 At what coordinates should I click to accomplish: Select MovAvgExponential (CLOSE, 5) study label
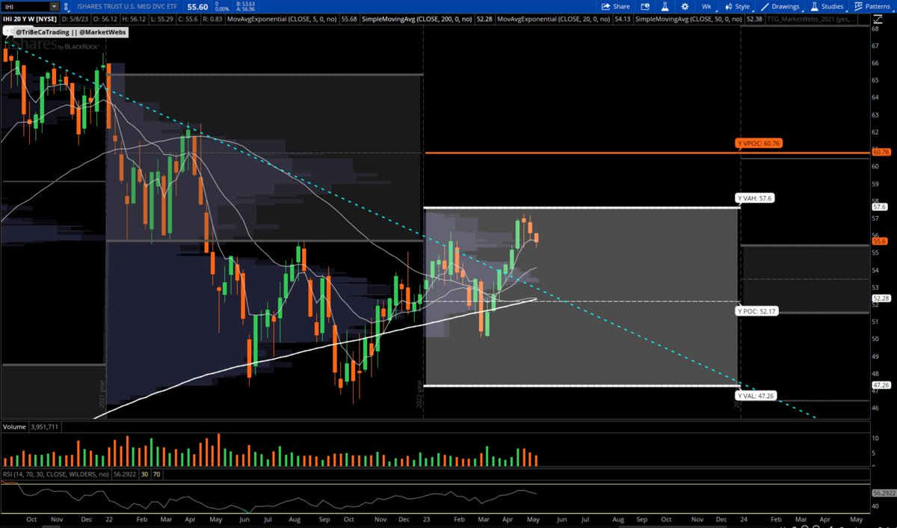coord(282,19)
